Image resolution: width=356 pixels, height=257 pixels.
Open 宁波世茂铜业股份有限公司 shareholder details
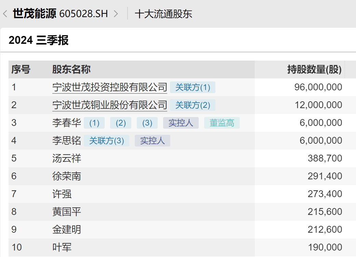109,105
